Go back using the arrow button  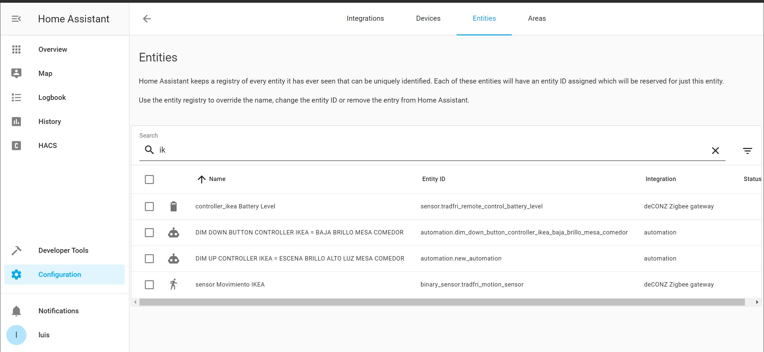point(147,19)
